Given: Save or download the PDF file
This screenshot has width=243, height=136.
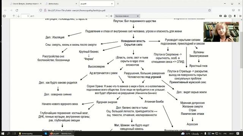Looking at the screenshot, I should point(230,16).
